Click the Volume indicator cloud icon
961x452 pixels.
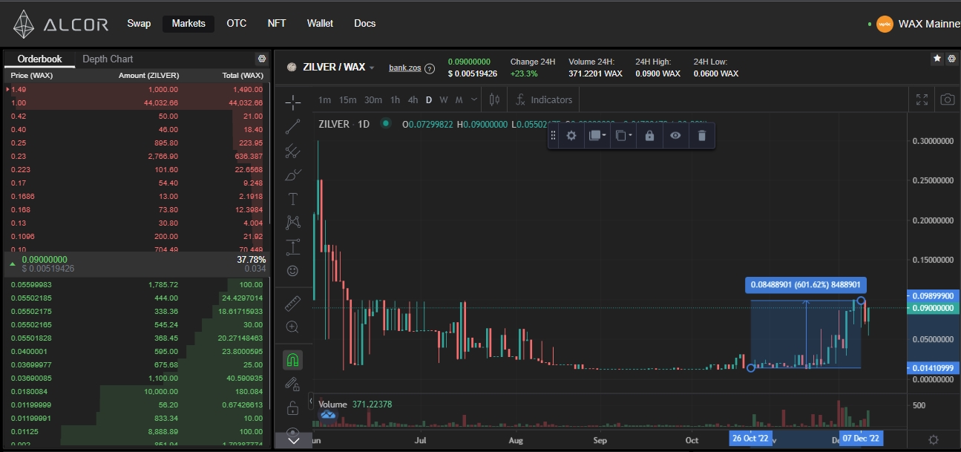coord(327,416)
